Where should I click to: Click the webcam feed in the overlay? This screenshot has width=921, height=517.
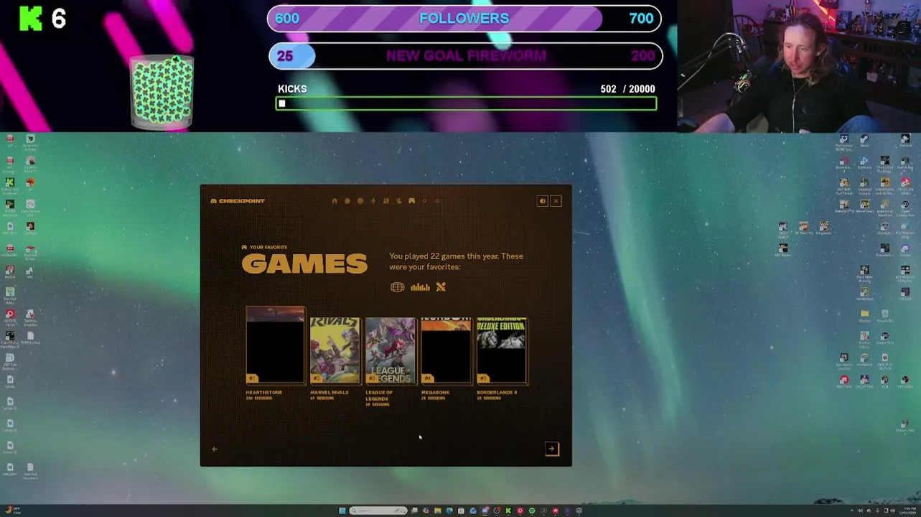(x=799, y=66)
